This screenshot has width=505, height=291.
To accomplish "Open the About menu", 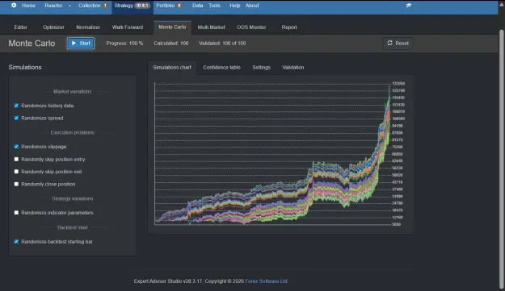I will tap(252, 6).
